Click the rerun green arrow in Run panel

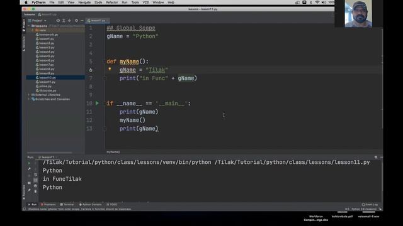pyautogui.click(x=29, y=163)
